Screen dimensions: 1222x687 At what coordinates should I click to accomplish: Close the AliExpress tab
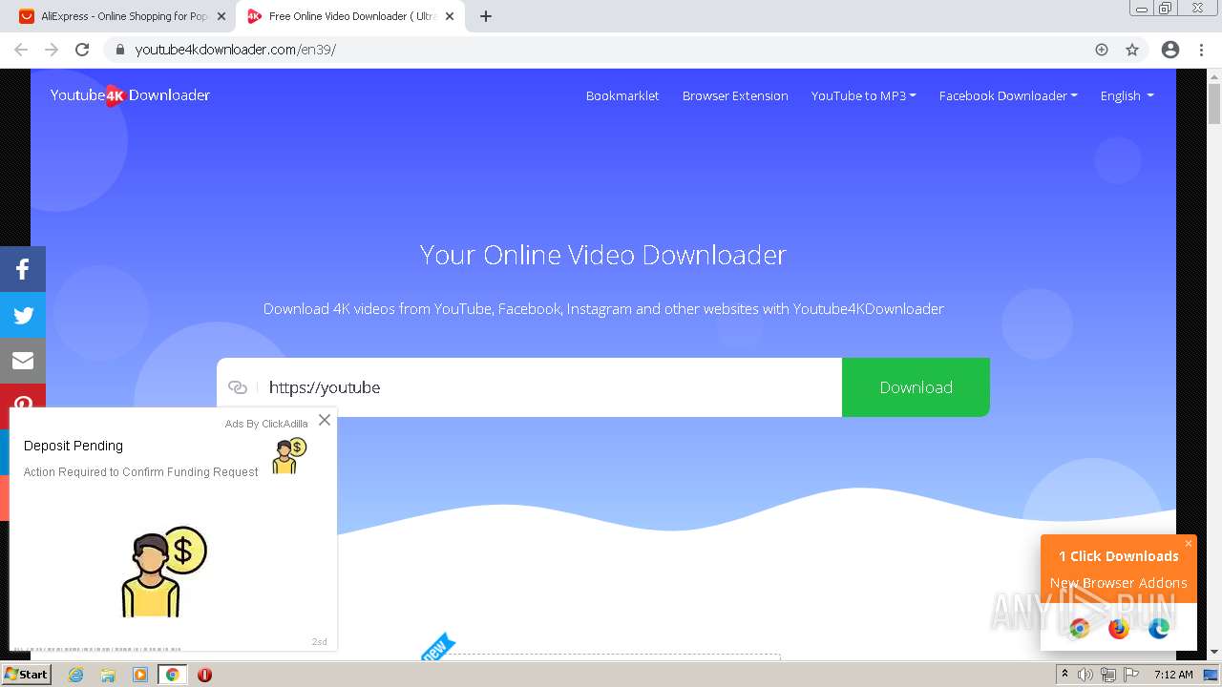[221, 16]
